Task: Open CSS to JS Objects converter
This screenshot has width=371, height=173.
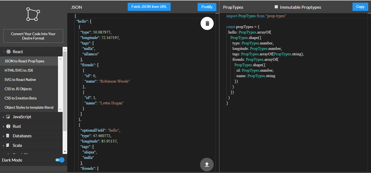Action: tap(29, 89)
